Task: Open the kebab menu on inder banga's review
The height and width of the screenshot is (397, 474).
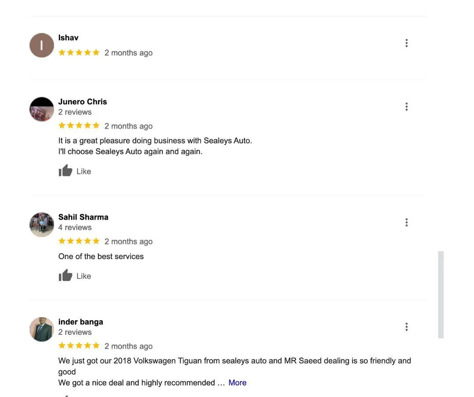Action: [x=406, y=327]
